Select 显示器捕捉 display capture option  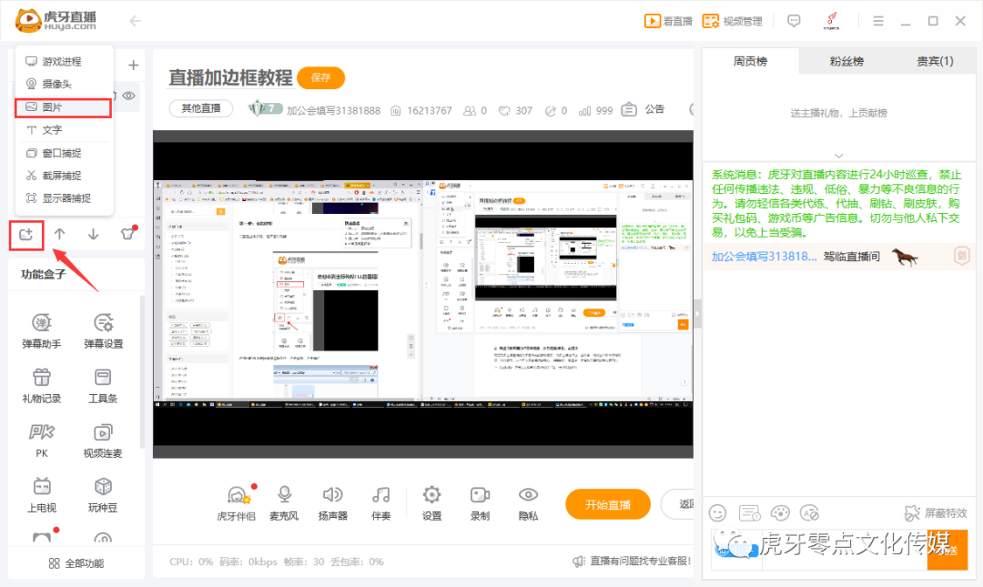click(63, 198)
